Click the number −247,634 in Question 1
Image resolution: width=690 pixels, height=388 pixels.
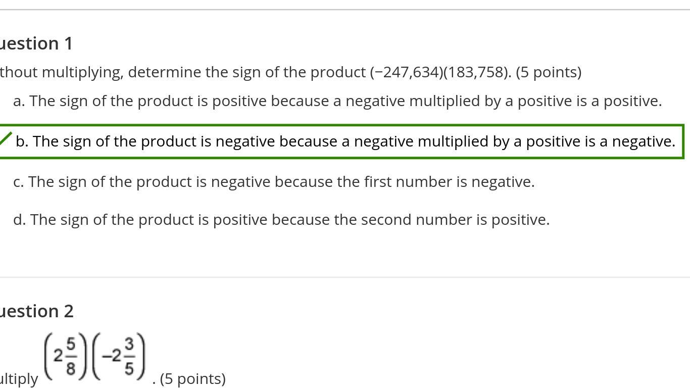[x=407, y=72]
